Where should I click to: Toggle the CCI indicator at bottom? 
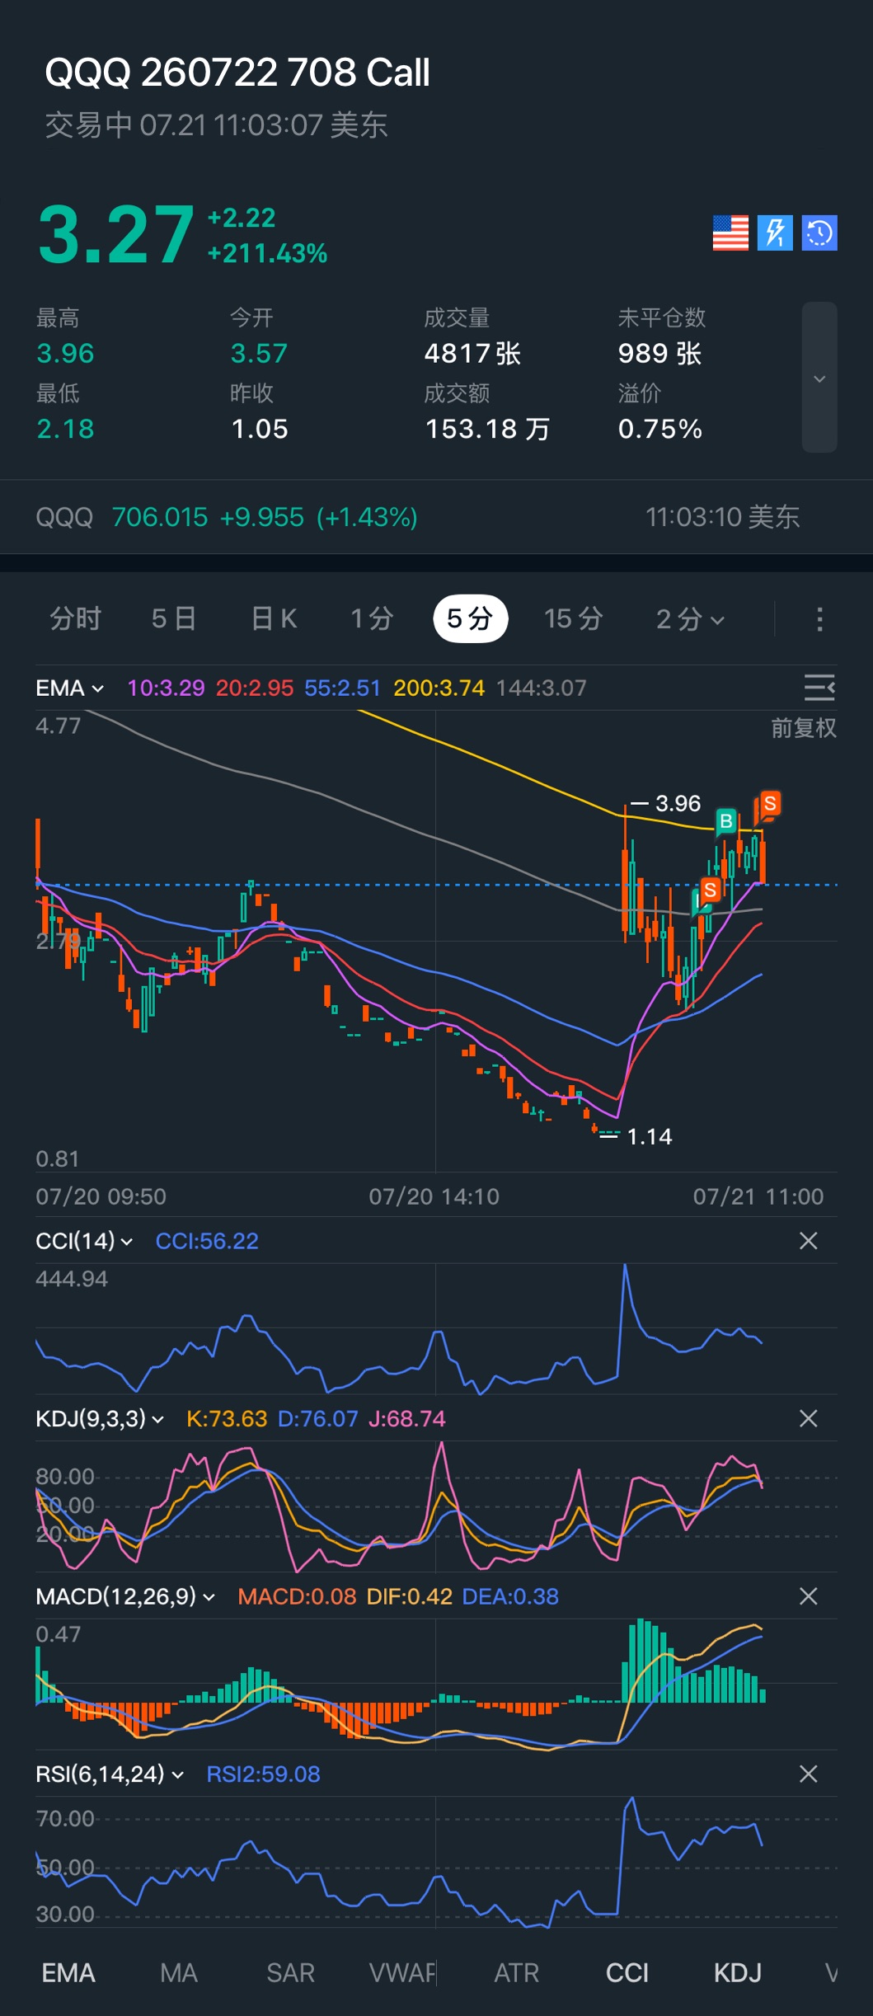[627, 1973]
